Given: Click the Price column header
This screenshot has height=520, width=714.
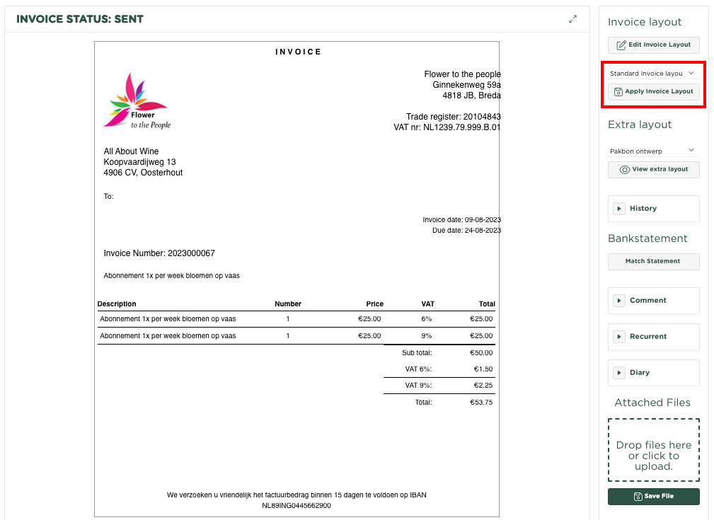Looking at the screenshot, I should 375,304.
